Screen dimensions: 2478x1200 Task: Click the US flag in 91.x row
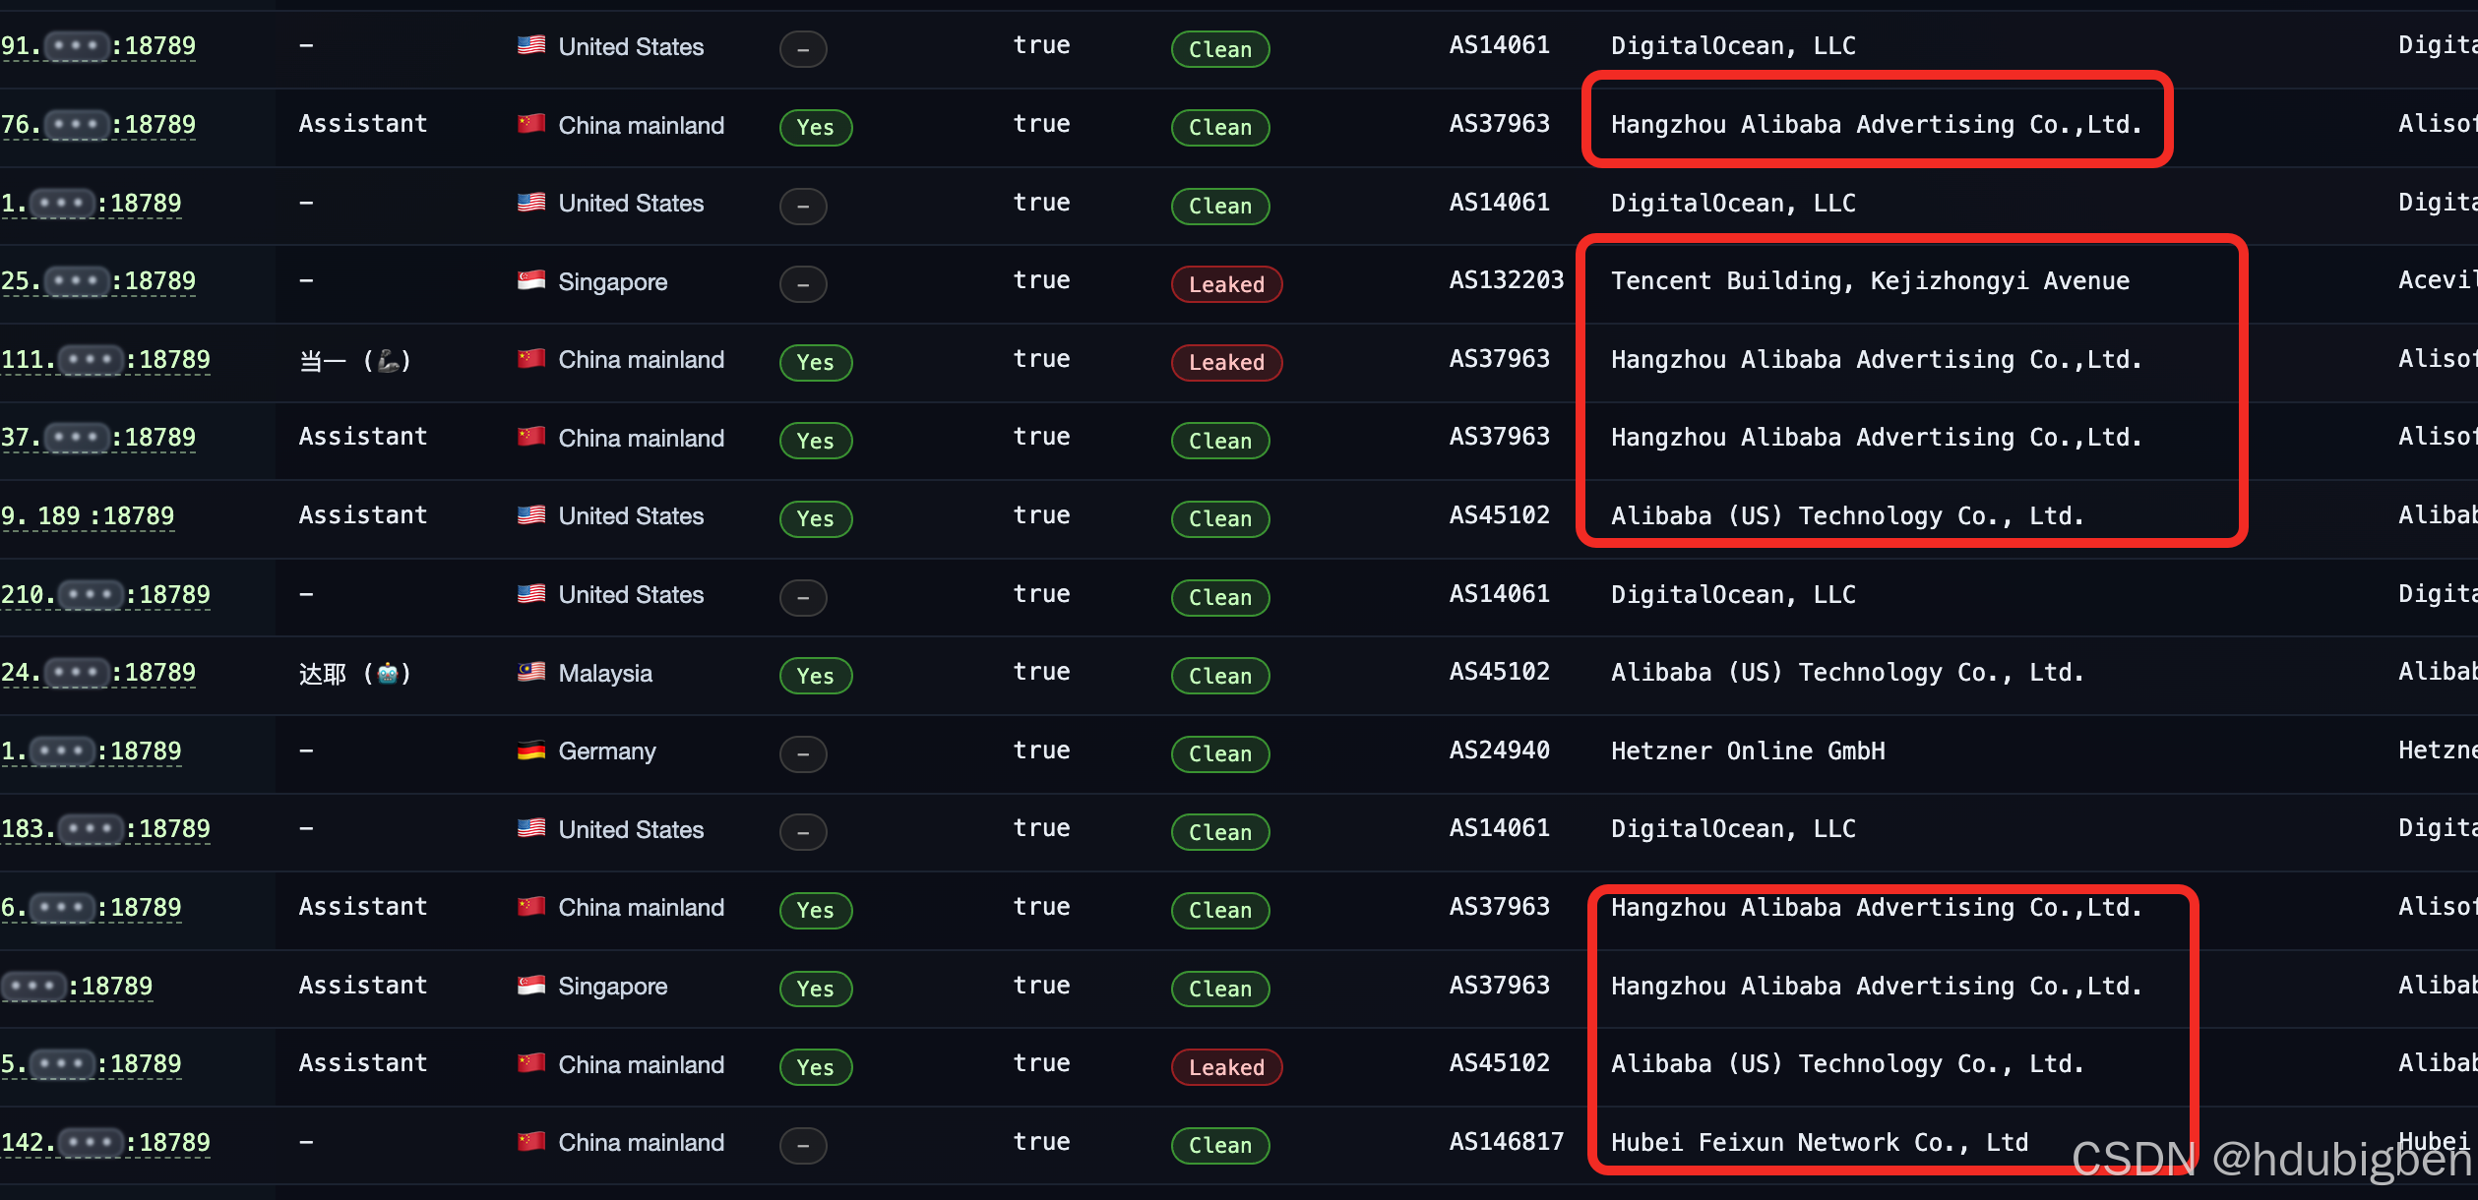coord(531,46)
